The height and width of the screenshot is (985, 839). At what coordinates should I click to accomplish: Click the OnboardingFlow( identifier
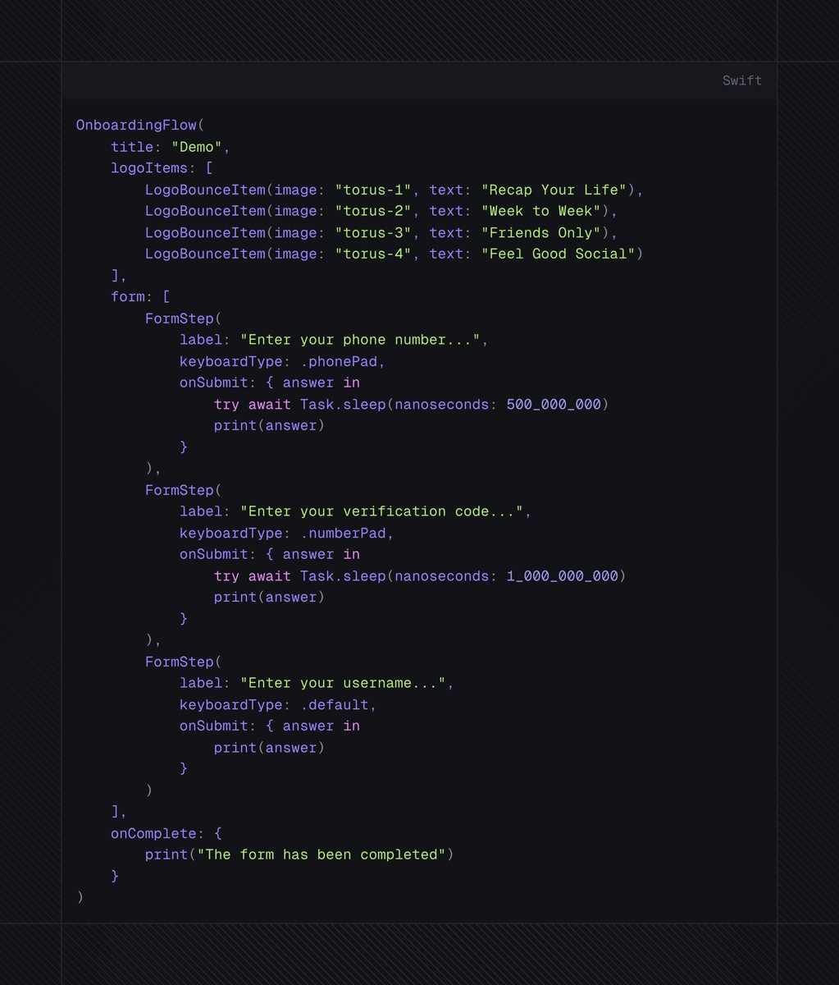[x=140, y=126]
